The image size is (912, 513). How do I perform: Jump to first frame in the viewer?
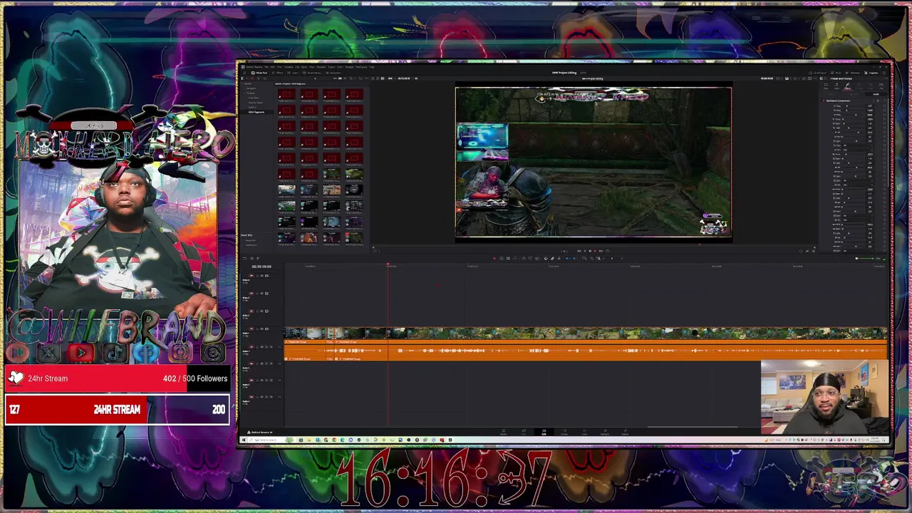tap(579, 251)
